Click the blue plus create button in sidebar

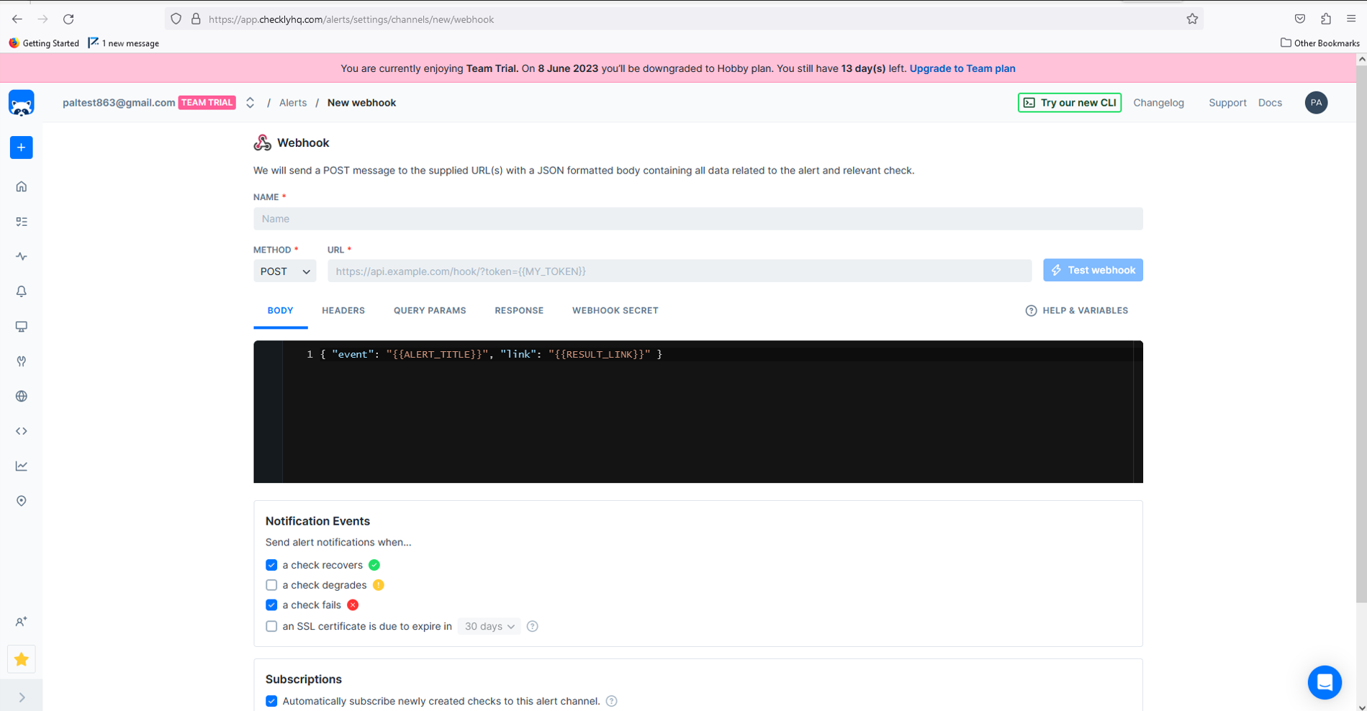(x=22, y=148)
